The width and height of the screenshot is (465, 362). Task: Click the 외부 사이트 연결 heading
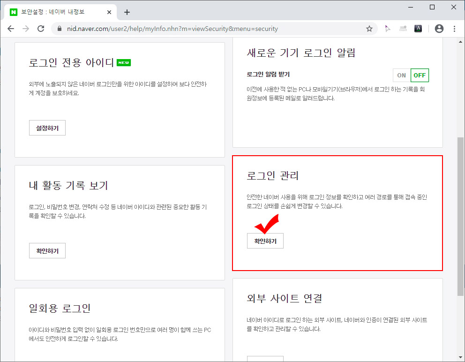pos(285,299)
